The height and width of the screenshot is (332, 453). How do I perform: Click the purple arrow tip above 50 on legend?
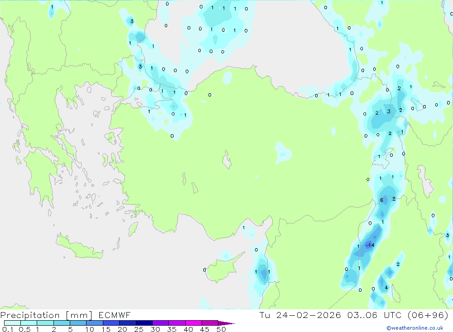226,323
